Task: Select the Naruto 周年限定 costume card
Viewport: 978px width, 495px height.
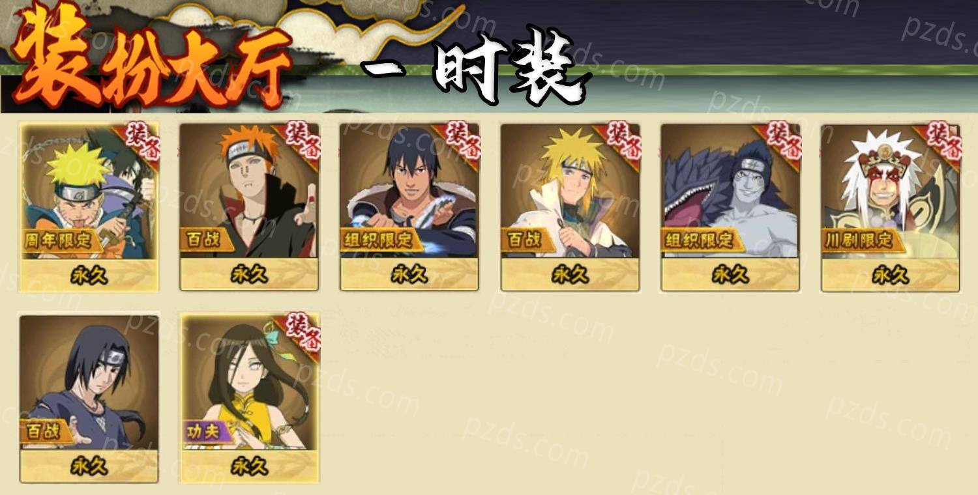Action: point(89,207)
